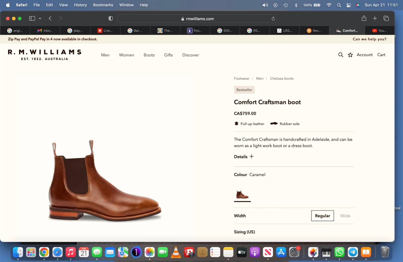Open Gifts navigation menu
403x262 pixels.
[x=169, y=55]
